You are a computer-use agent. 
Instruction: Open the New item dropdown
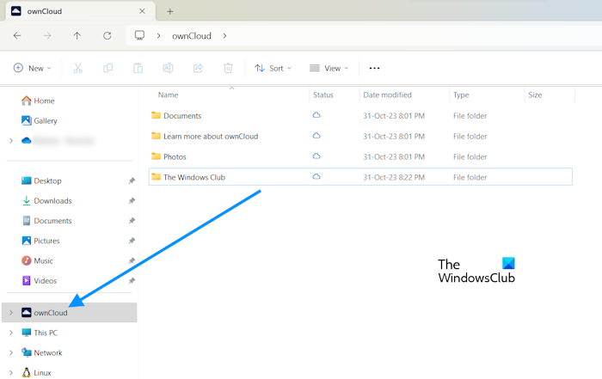[33, 68]
